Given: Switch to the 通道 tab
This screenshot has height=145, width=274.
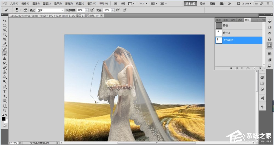Looking at the screenshot, I should pyautogui.click(x=240, y=20).
